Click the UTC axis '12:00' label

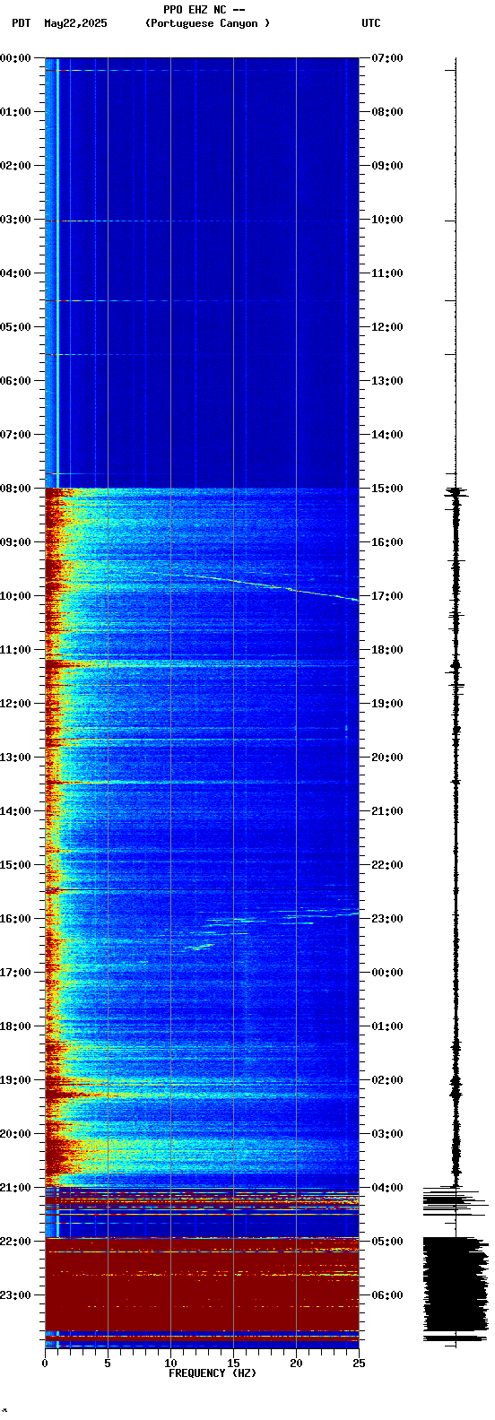(387, 327)
